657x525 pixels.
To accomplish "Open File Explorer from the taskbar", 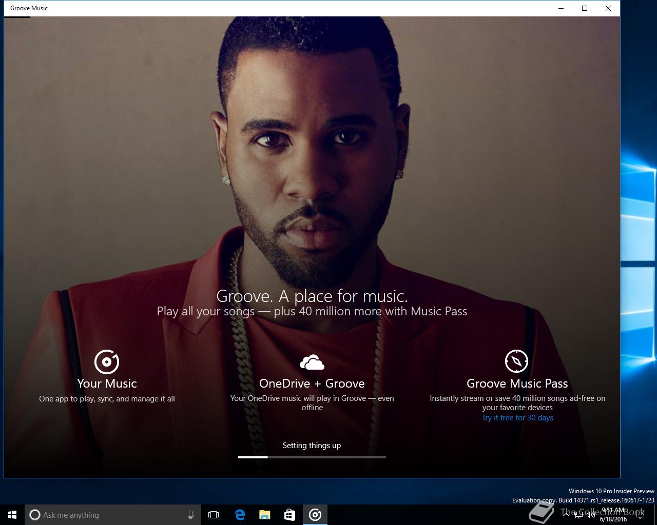I will [264, 515].
